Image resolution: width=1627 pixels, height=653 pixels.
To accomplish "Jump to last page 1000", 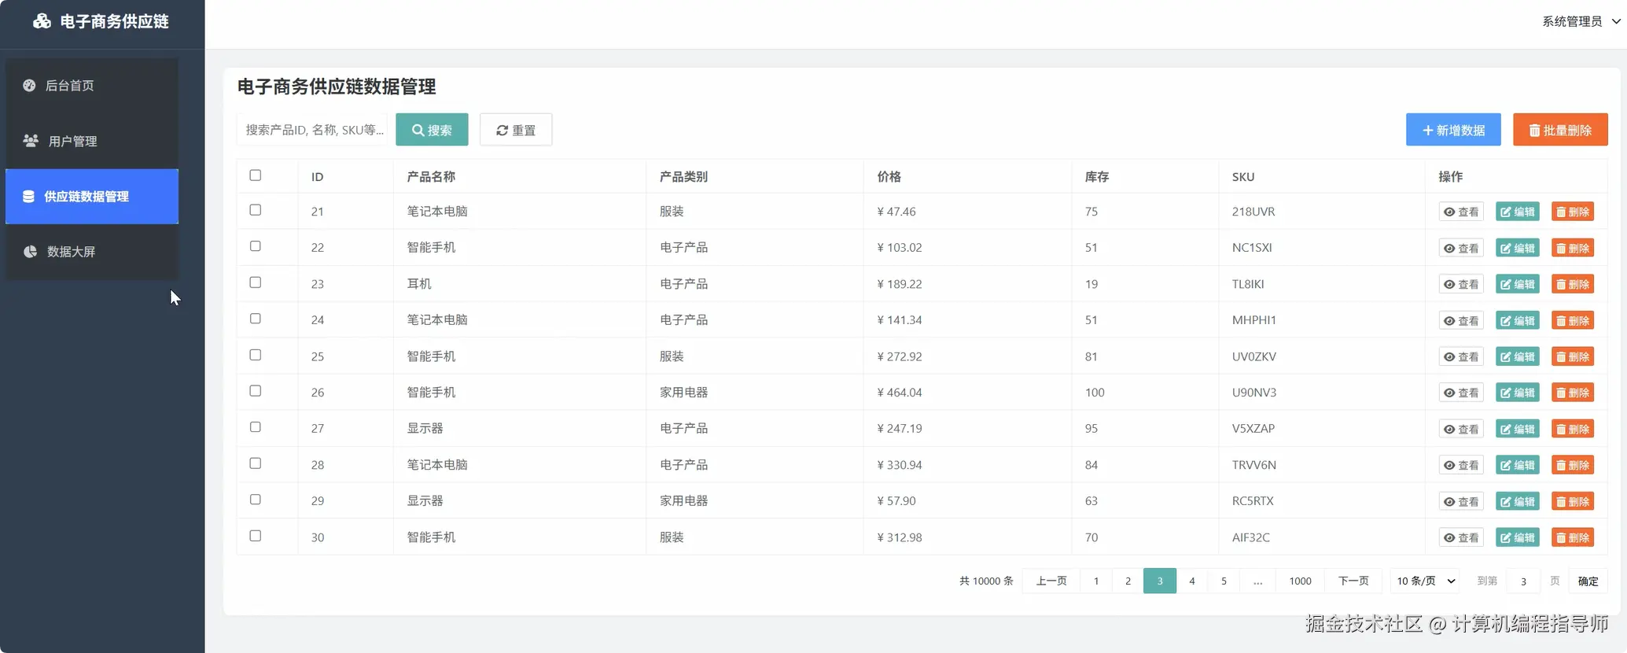I will pos(1300,581).
